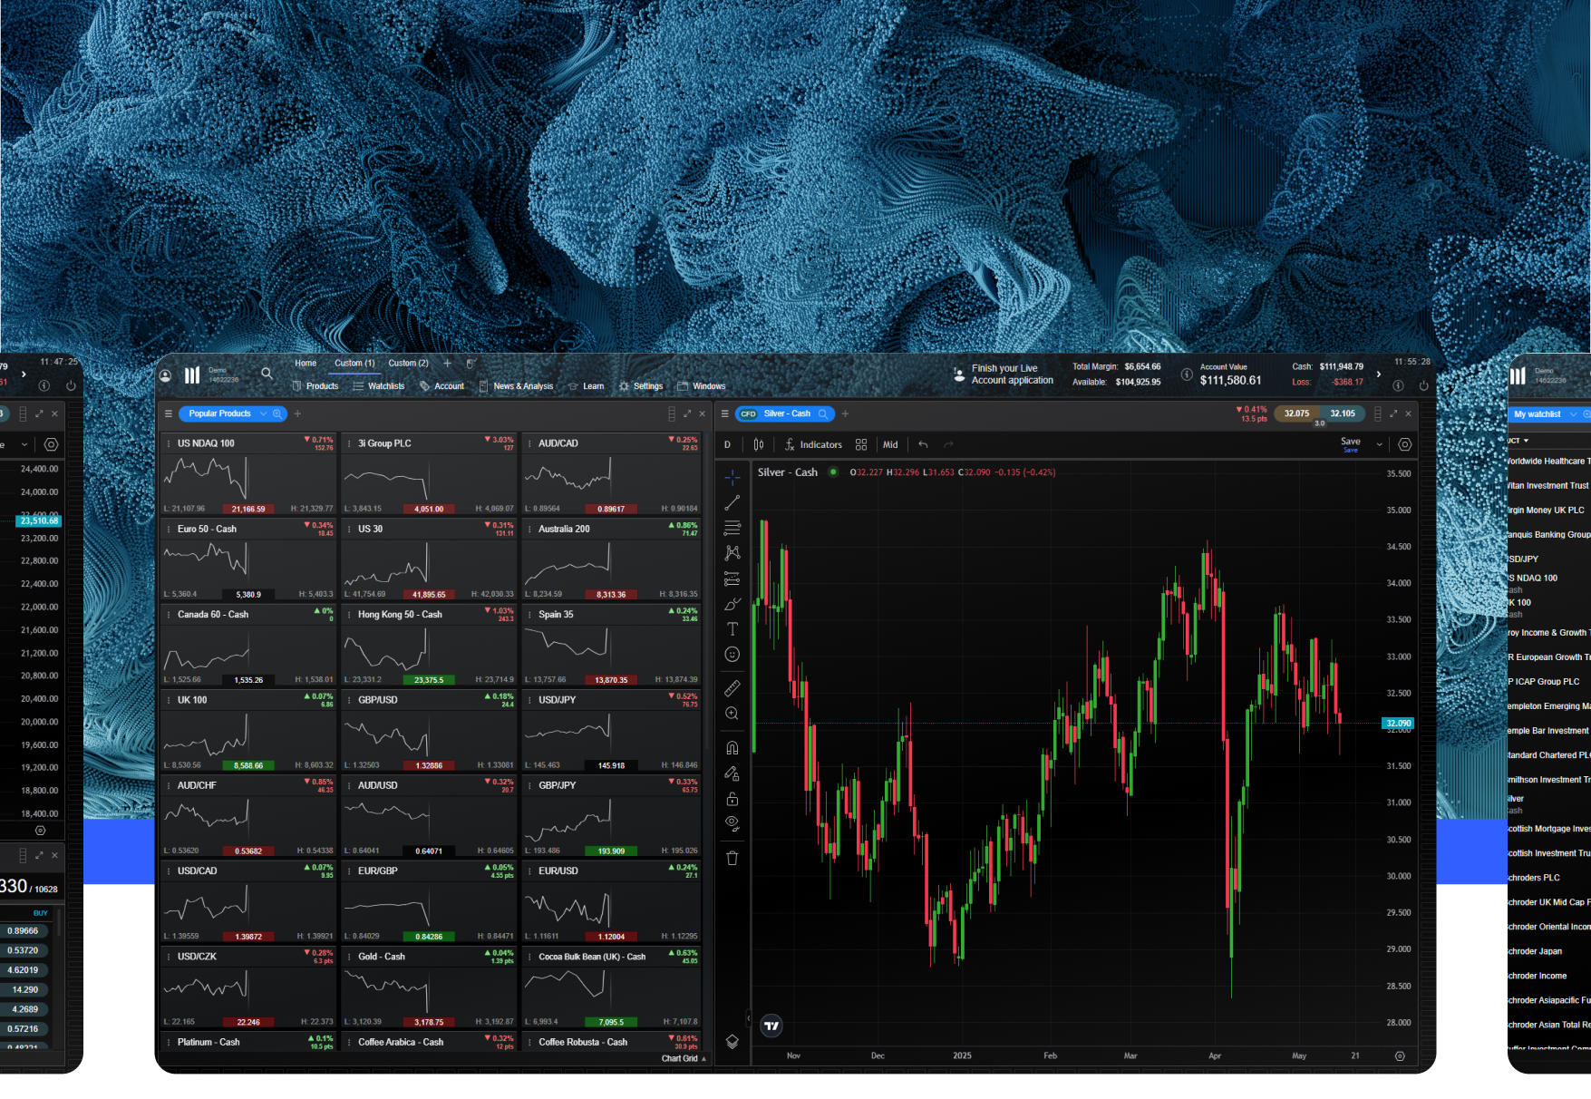Viewport: 1591px width, 1099px height.
Task: Click the US NDAQ 100 mini chart
Action: [x=206, y=477]
